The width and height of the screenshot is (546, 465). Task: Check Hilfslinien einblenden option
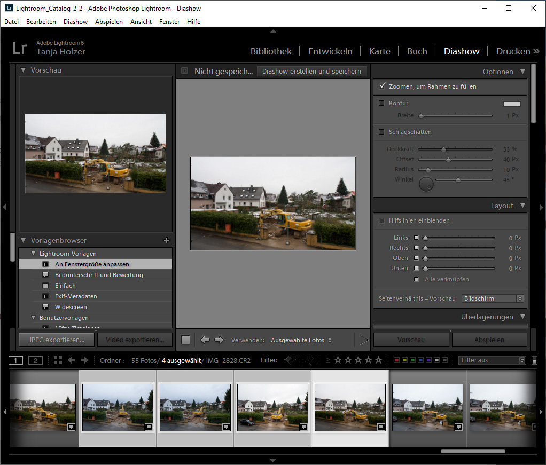click(381, 220)
